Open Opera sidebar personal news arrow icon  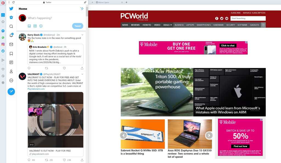click(3, 60)
